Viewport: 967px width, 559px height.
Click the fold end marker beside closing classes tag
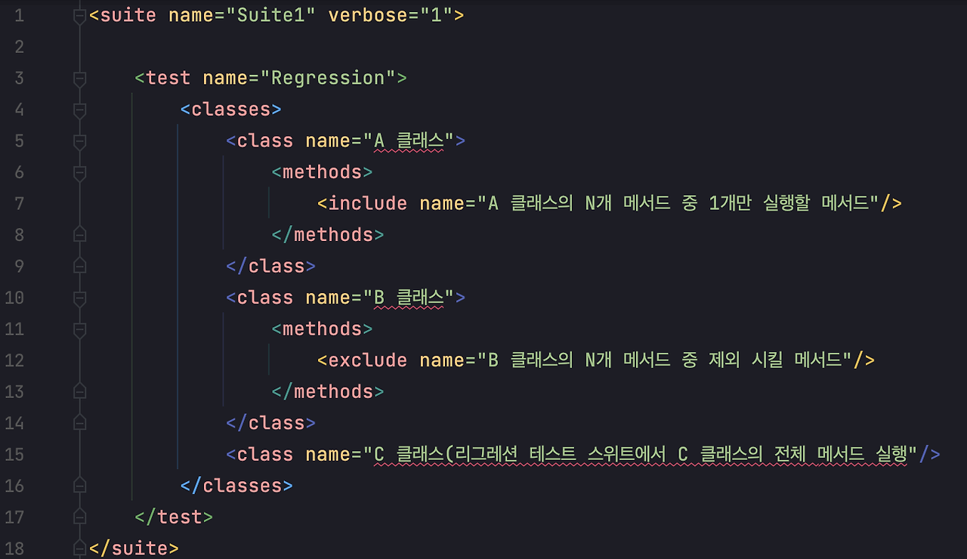78,485
